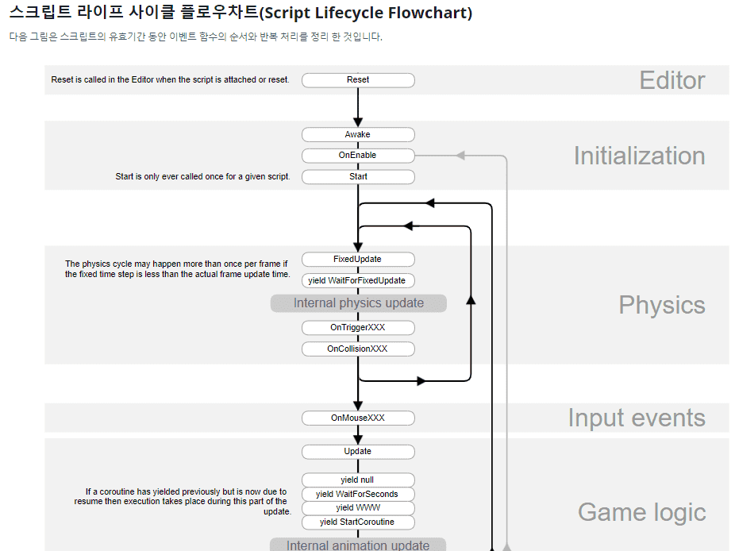Click the Start node box
Viewport: 735px width, 551px height.
point(358,177)
